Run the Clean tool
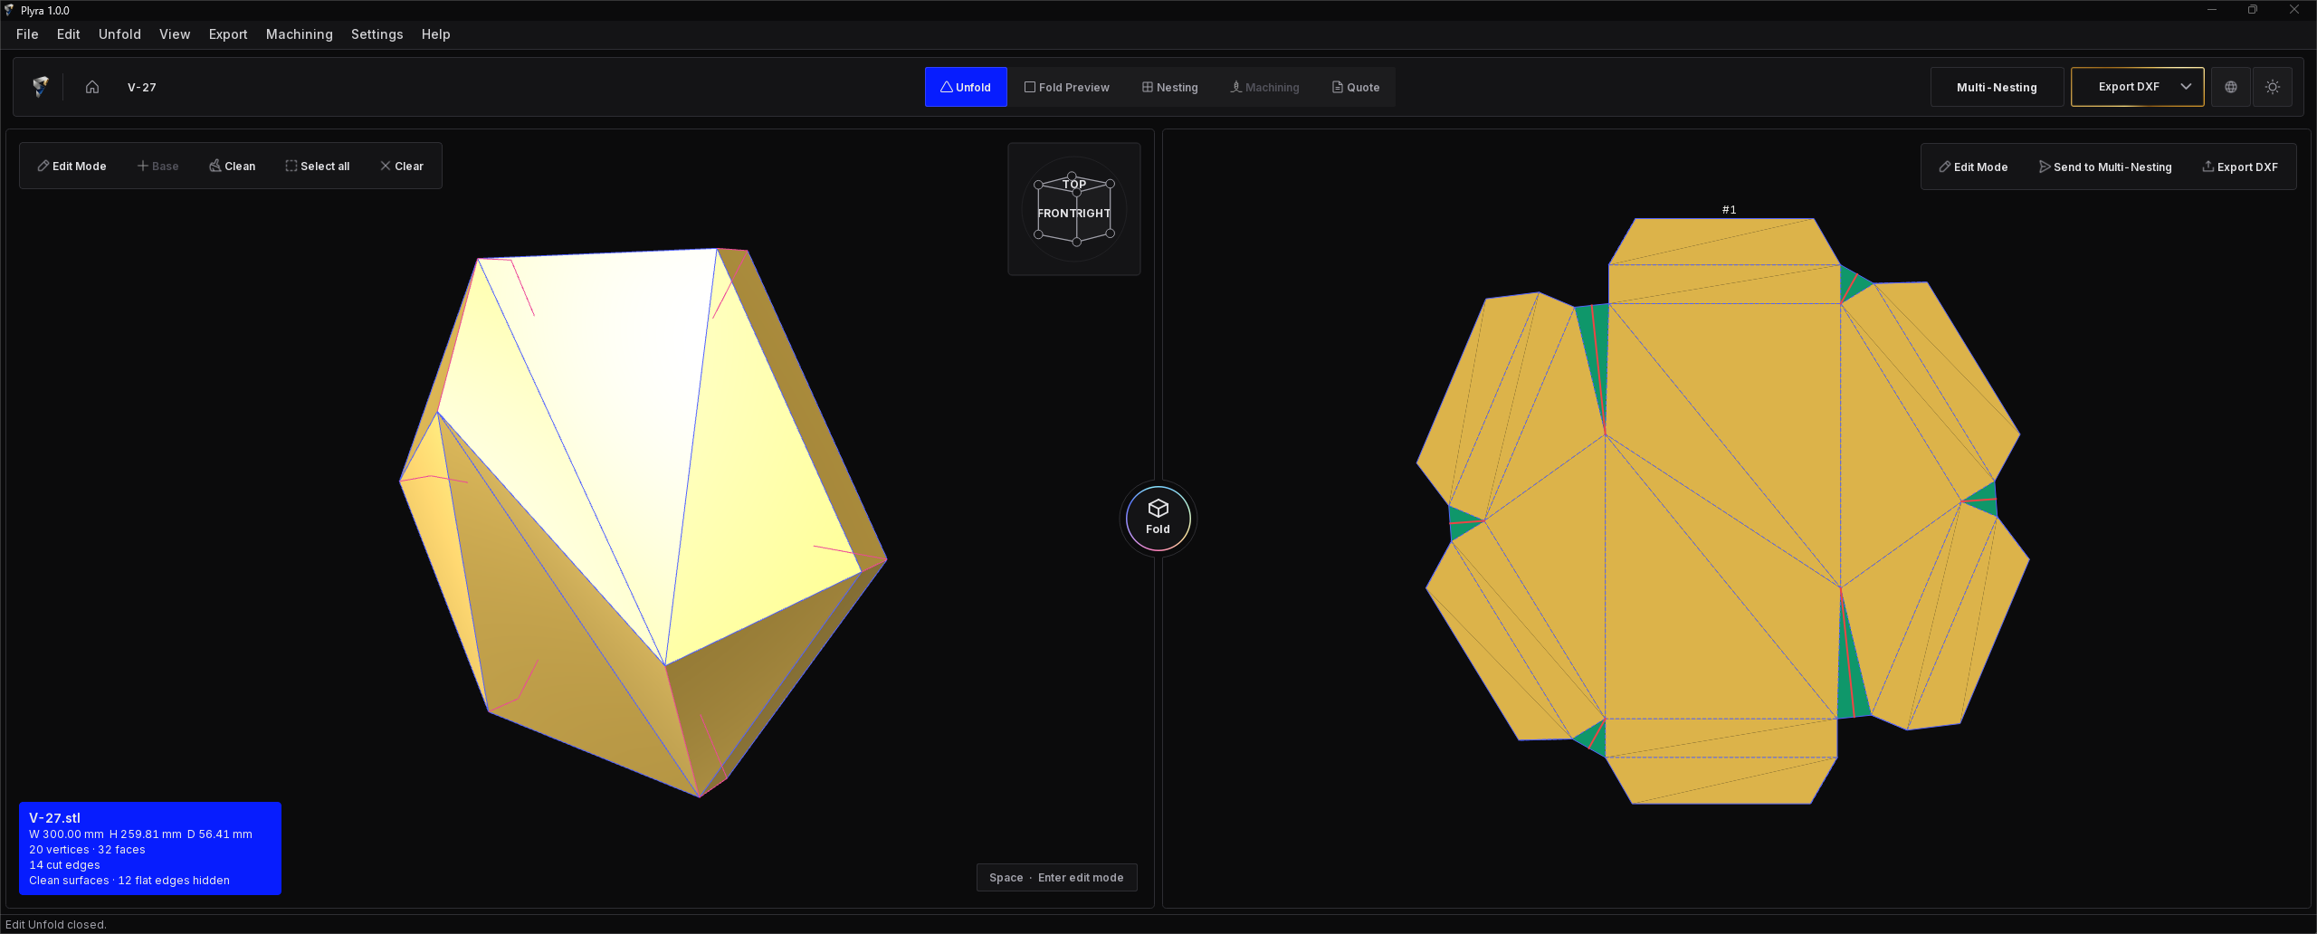The height and width of the screenshot is (934, 2317). click(x=232, y=166)
